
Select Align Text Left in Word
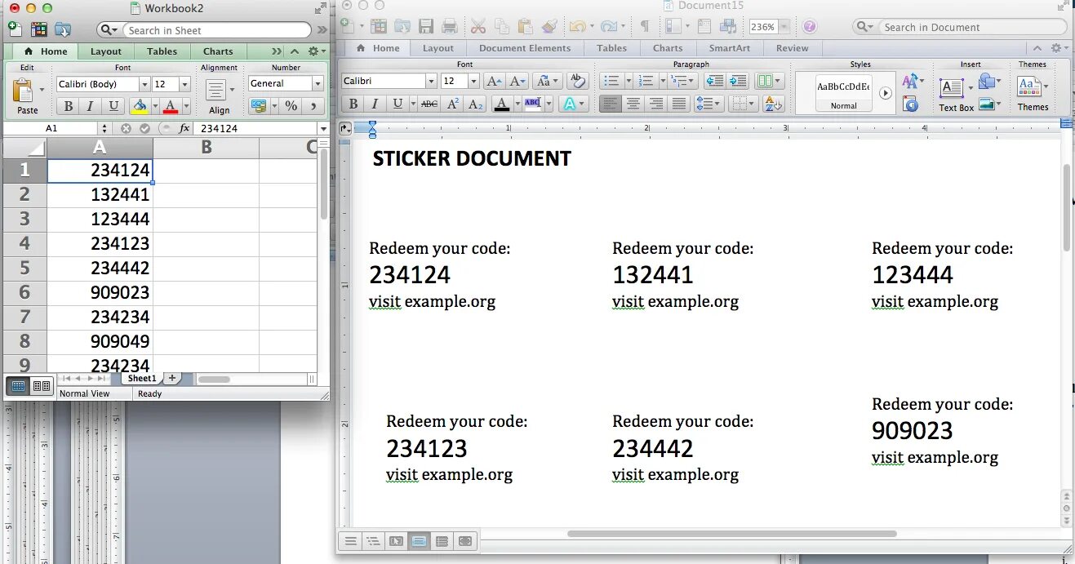pyautogui.click(x=610, y=104)
